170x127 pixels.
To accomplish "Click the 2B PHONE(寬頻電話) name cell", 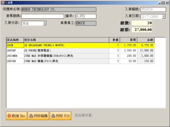I will tap(67, 51).
